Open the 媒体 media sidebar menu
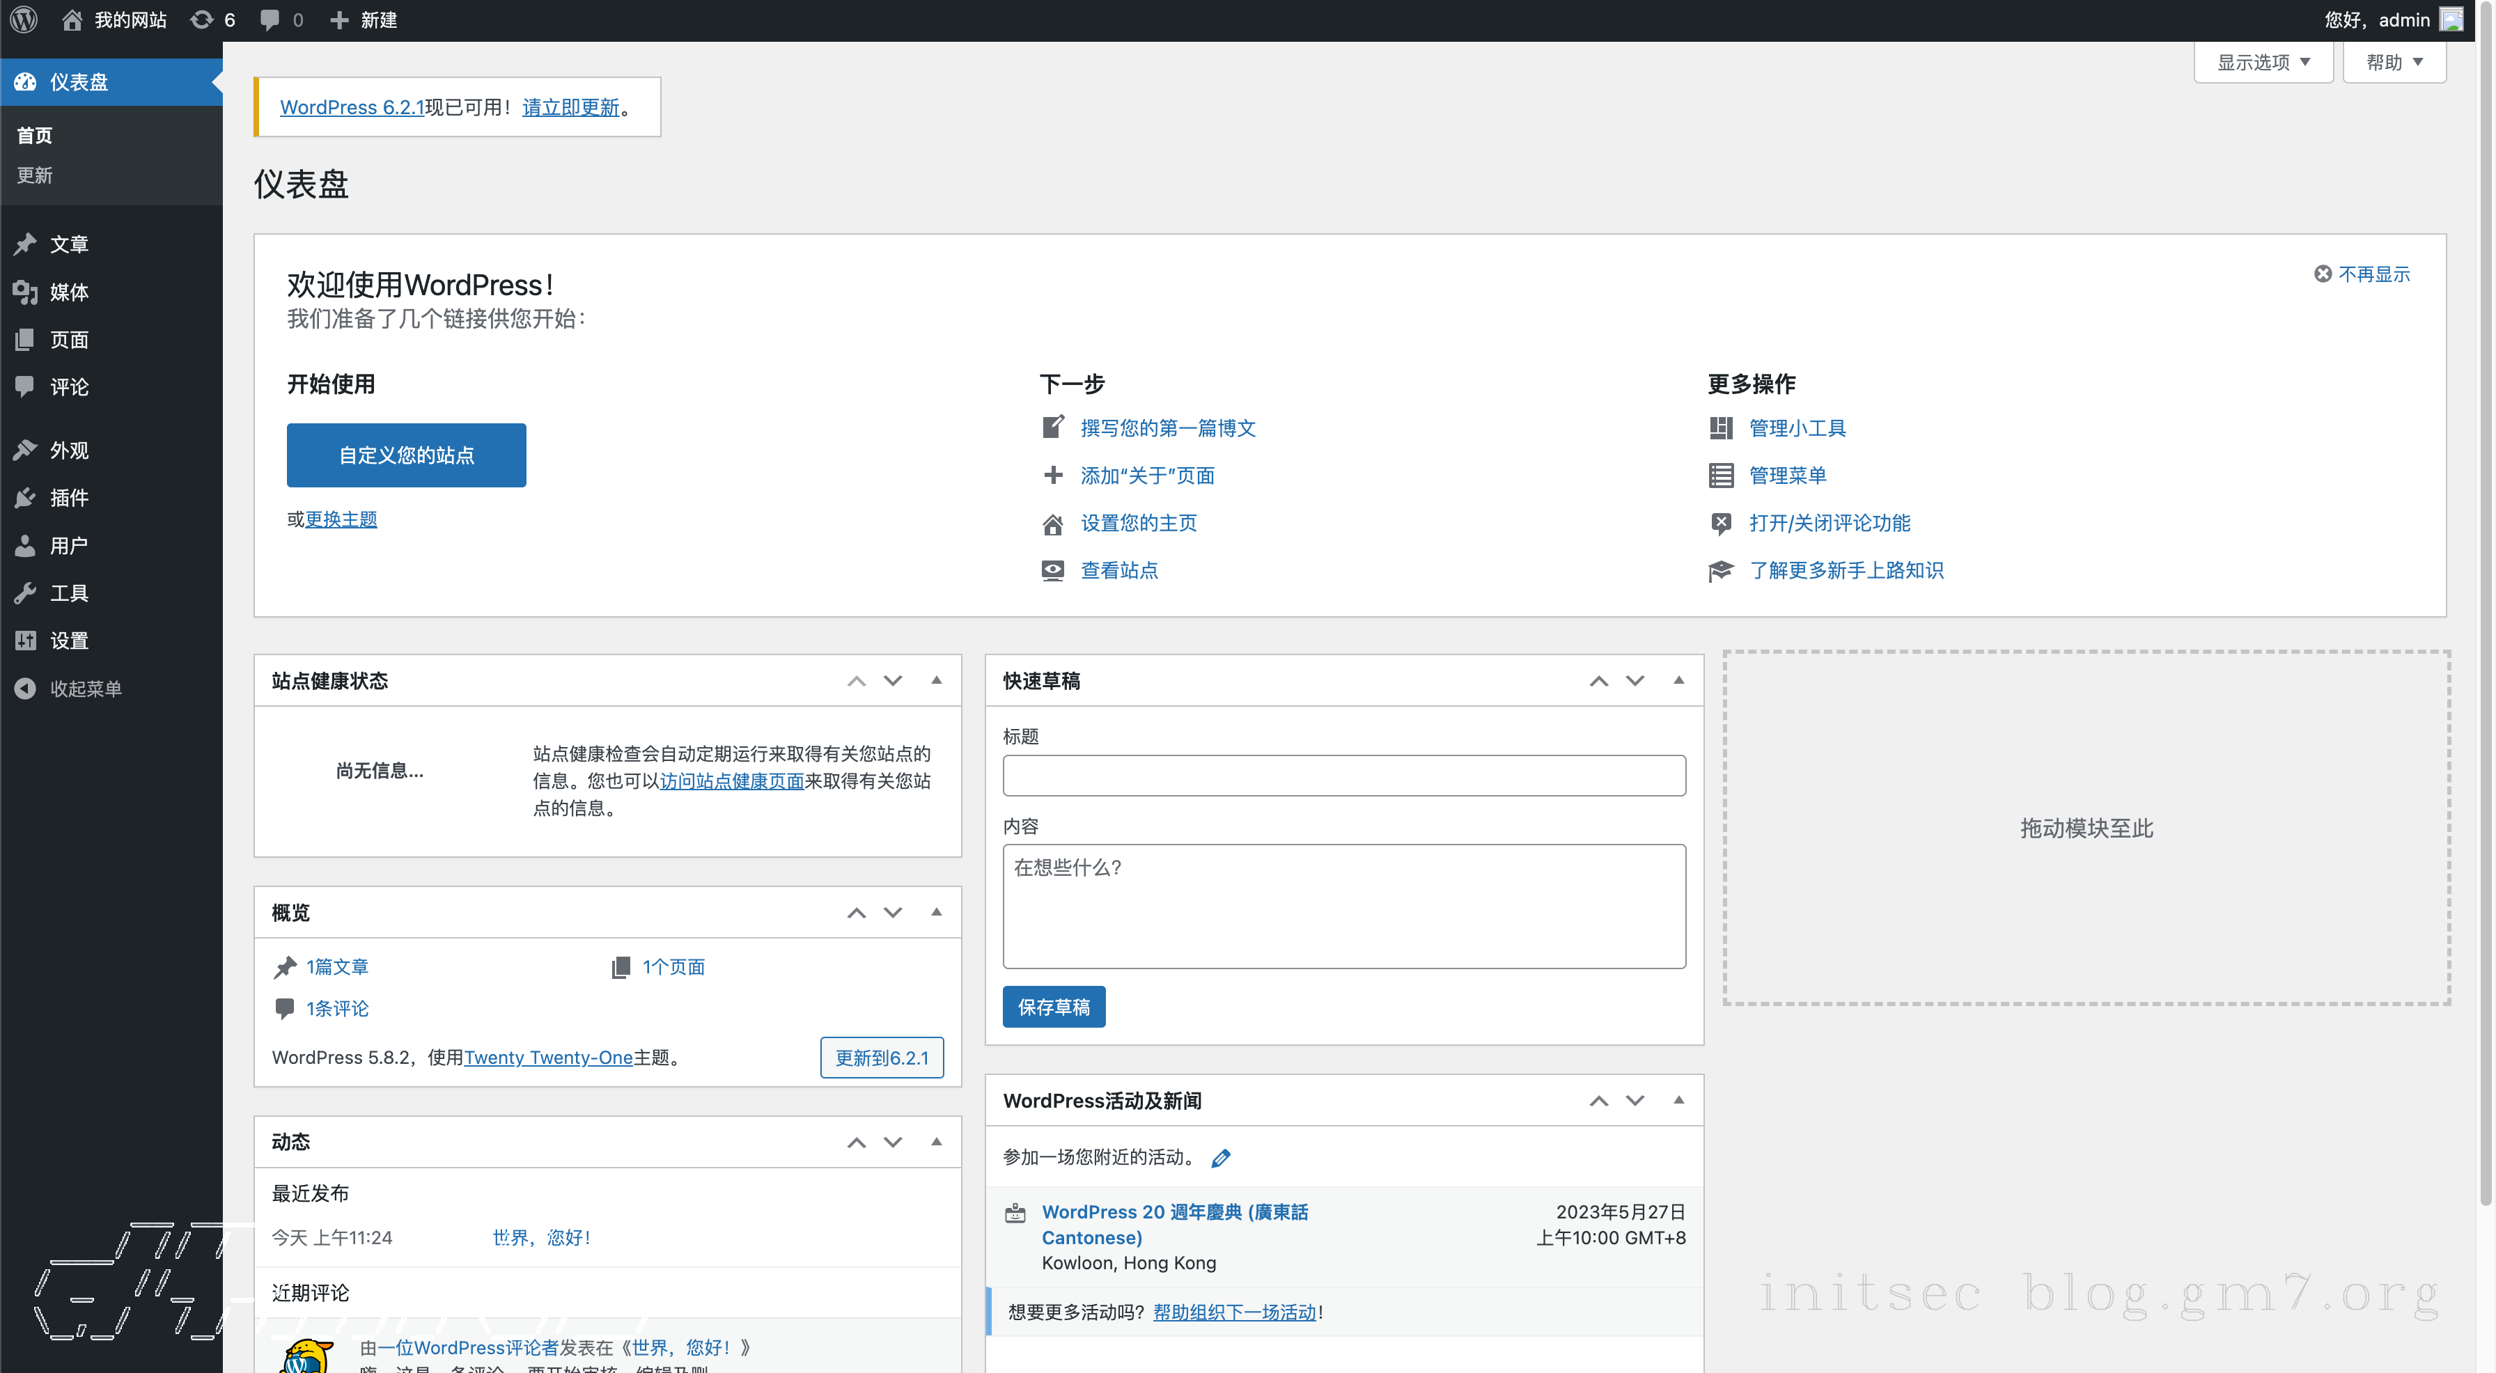 point(68,292)
